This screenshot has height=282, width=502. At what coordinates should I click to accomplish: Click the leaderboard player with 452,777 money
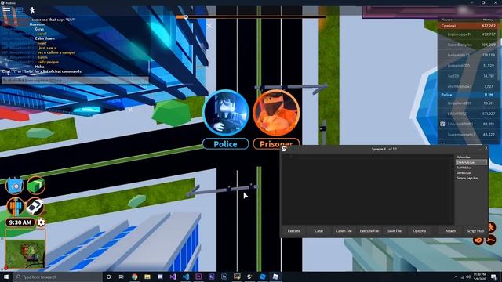467,34
